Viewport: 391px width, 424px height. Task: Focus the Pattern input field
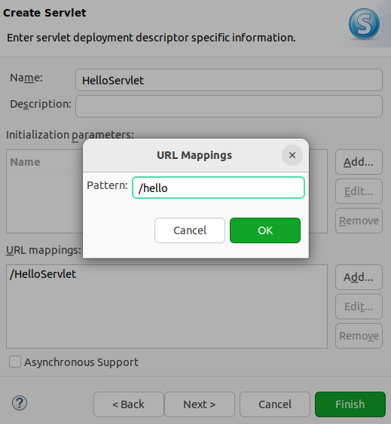[218, 188]
